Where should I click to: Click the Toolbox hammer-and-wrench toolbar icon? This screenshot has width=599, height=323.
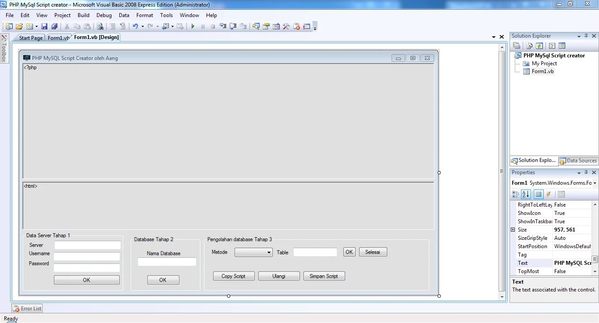pyautogui.click(x=286, y=27)
